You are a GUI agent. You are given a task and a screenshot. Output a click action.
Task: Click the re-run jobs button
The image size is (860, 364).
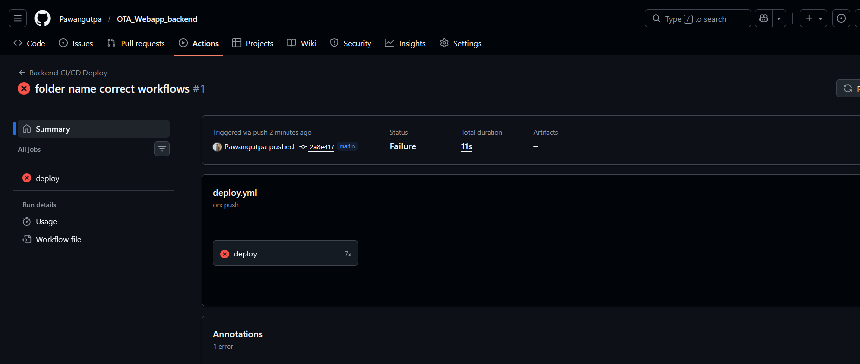click(848, 88)
